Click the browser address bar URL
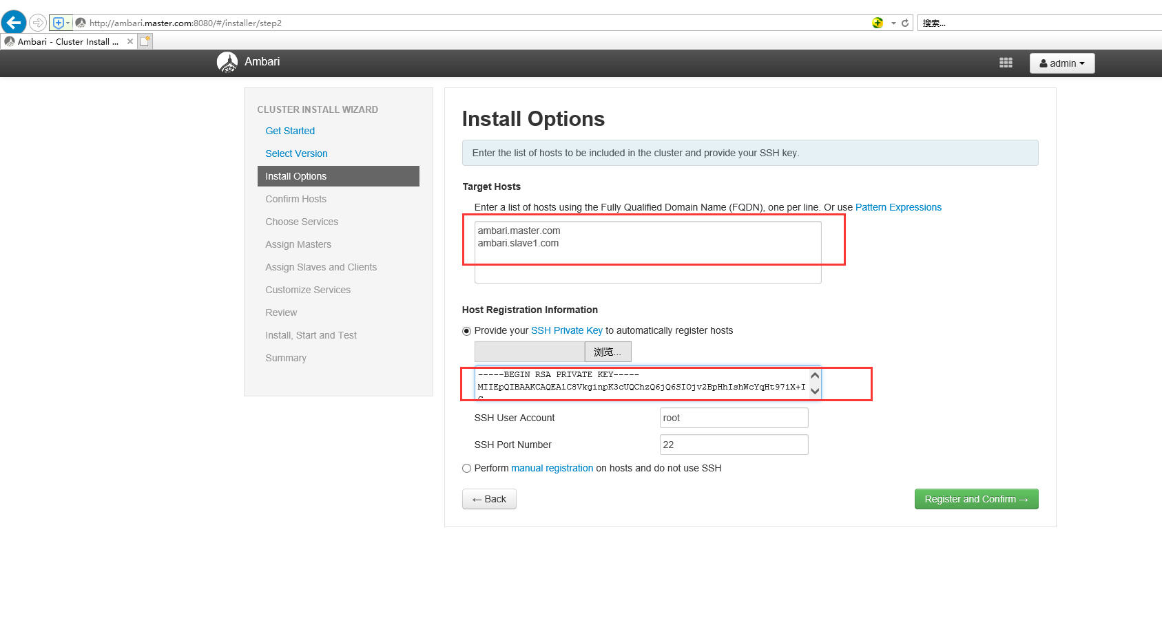This screenshot has width=1162, height=629. pyautogui.click(x=185, y=23)
